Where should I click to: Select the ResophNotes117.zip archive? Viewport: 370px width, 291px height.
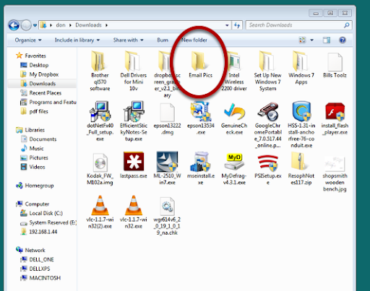(x=301, y=168)
